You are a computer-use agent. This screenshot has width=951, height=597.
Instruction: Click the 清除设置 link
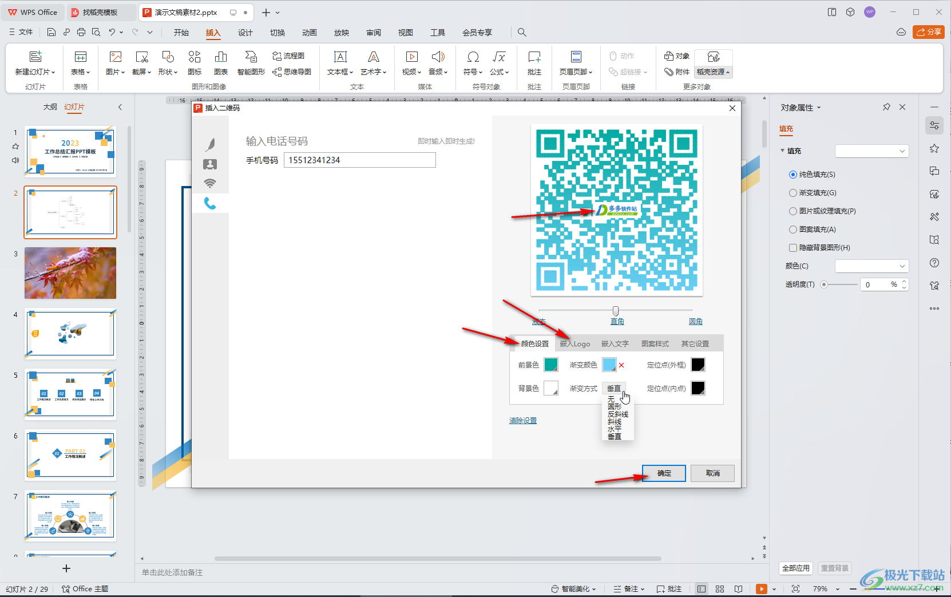click(523, 421)
